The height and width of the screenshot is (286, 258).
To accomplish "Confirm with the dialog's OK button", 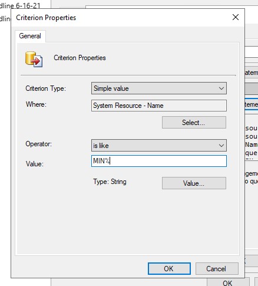I will click(x=169, y=269).
